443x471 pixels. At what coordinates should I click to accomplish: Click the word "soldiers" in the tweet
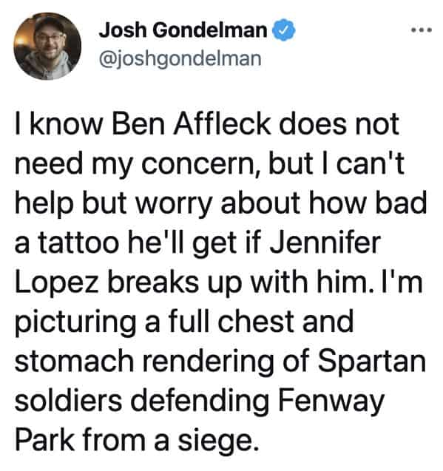[x=69, y=400]
